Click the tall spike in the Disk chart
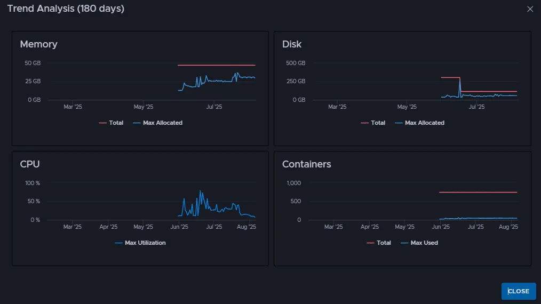 tap(460, 81)
